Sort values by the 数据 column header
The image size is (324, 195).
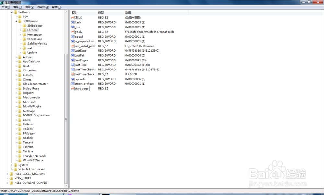pyautogui.click(x=156, y=13)
